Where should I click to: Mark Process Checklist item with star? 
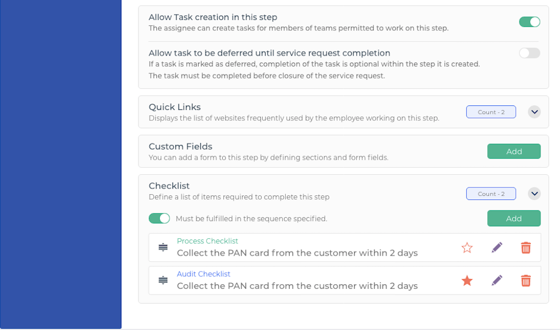pyautogui.click(x=467, y=247)
